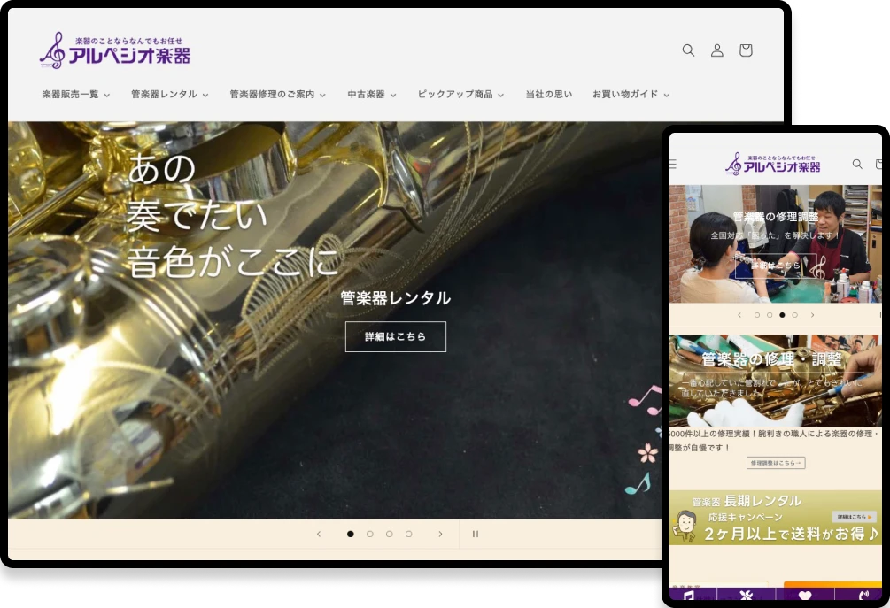The height and width of the screenshot is (608, 890).
Task: Open the shopping cart icon in desktop header
Action: pos(746,50)
